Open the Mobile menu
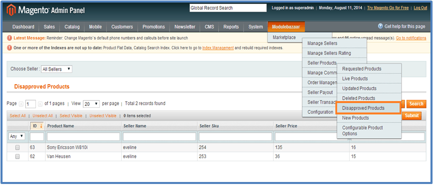Viewport: 433px width, 185px height. pos(95,27)
